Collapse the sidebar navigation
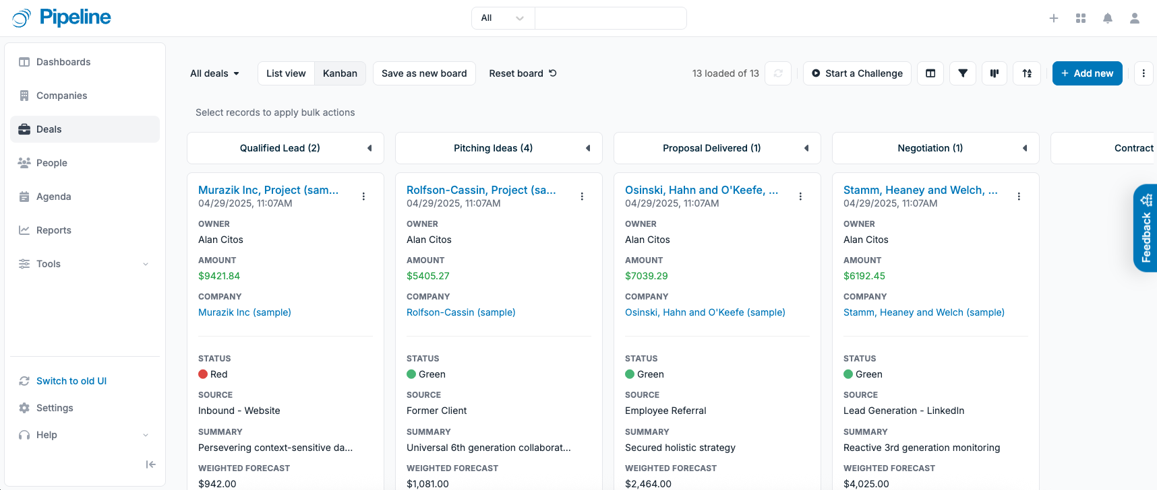The width and height of the screenshot is (1157, 490). pos(150,464)
